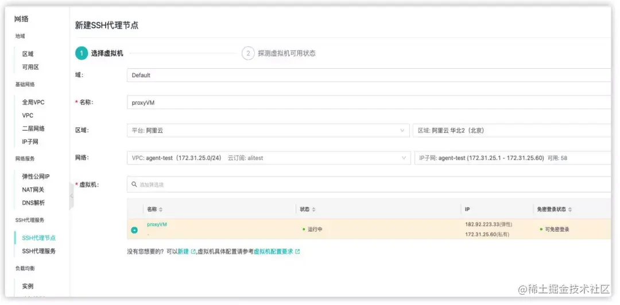The height and width of the screenshot is (305, 620).
Task: Open 二层网络 in the sidebar
Action: tap(33, 128)
